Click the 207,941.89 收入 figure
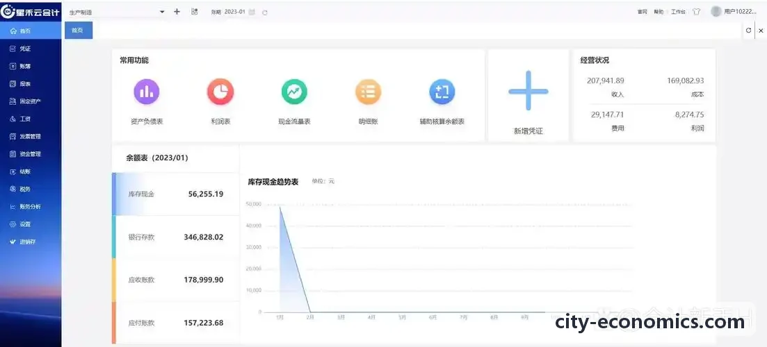This screenshot has height=347, width=767. pos(606,81)
